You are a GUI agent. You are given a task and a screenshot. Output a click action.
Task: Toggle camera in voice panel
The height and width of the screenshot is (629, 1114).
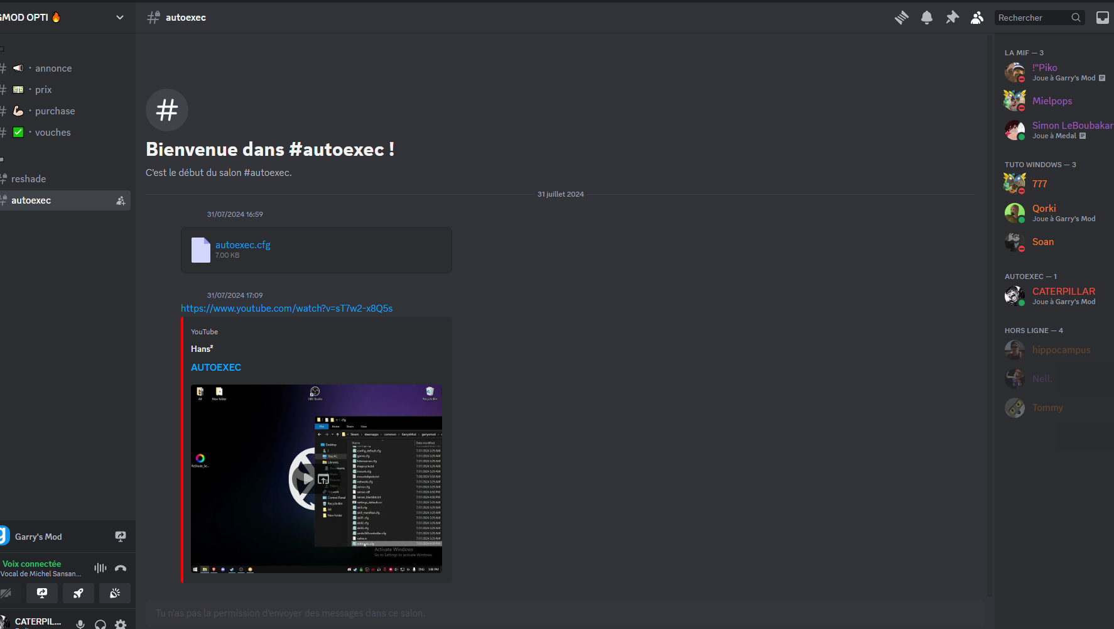click(x=6, y=593)
